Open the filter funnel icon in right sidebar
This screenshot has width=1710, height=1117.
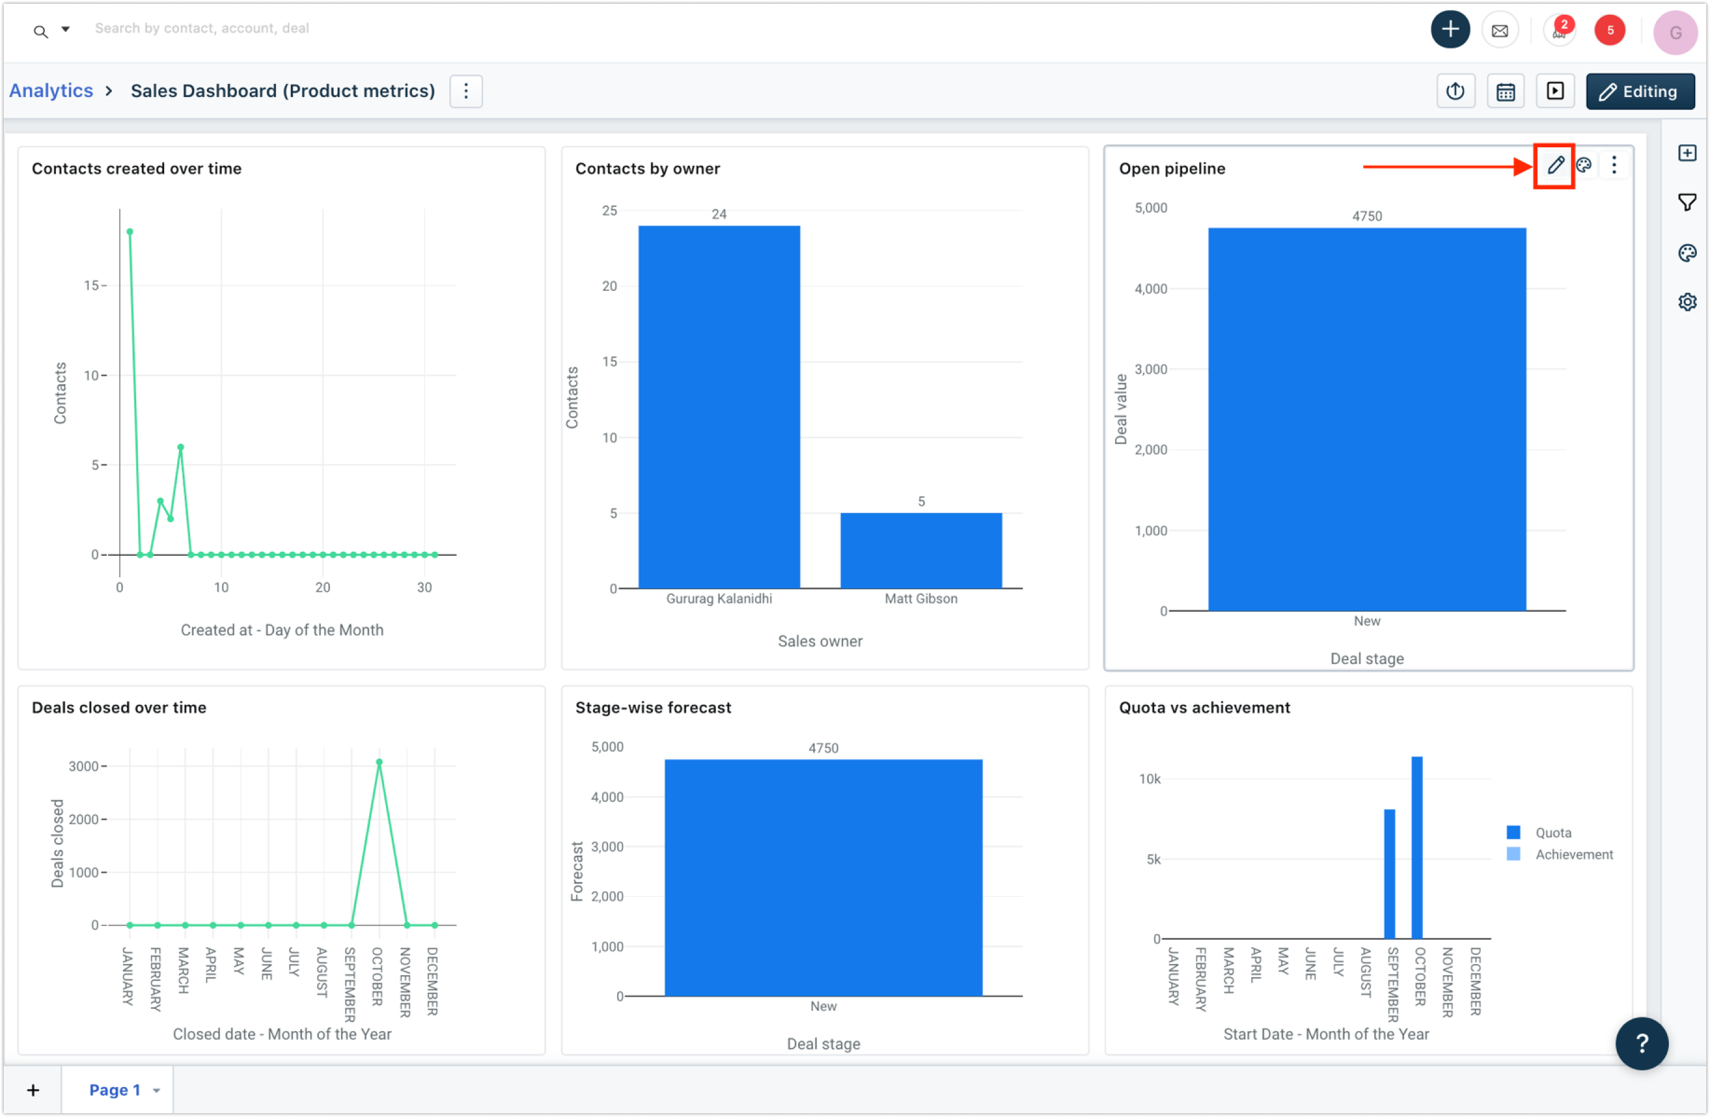coord(1687,203)
